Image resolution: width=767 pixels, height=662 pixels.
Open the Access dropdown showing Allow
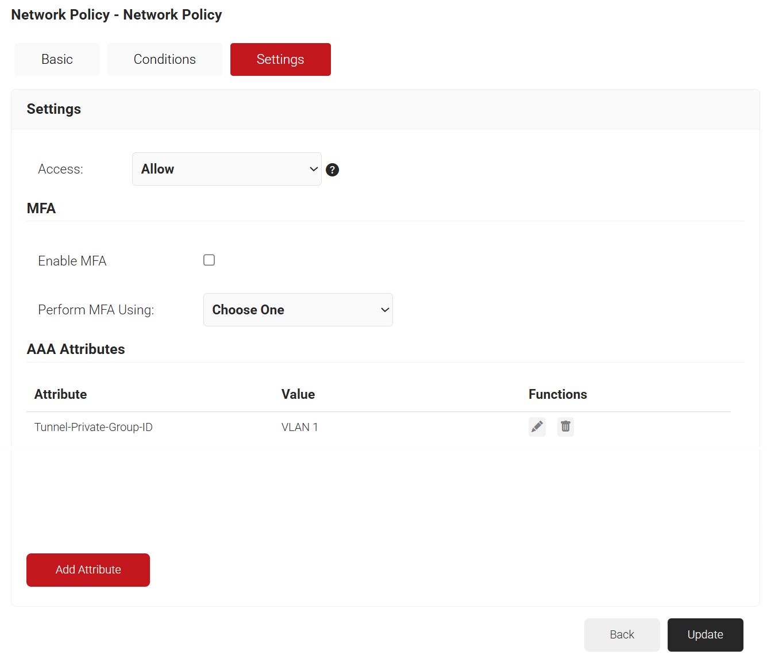pos(226,169)
